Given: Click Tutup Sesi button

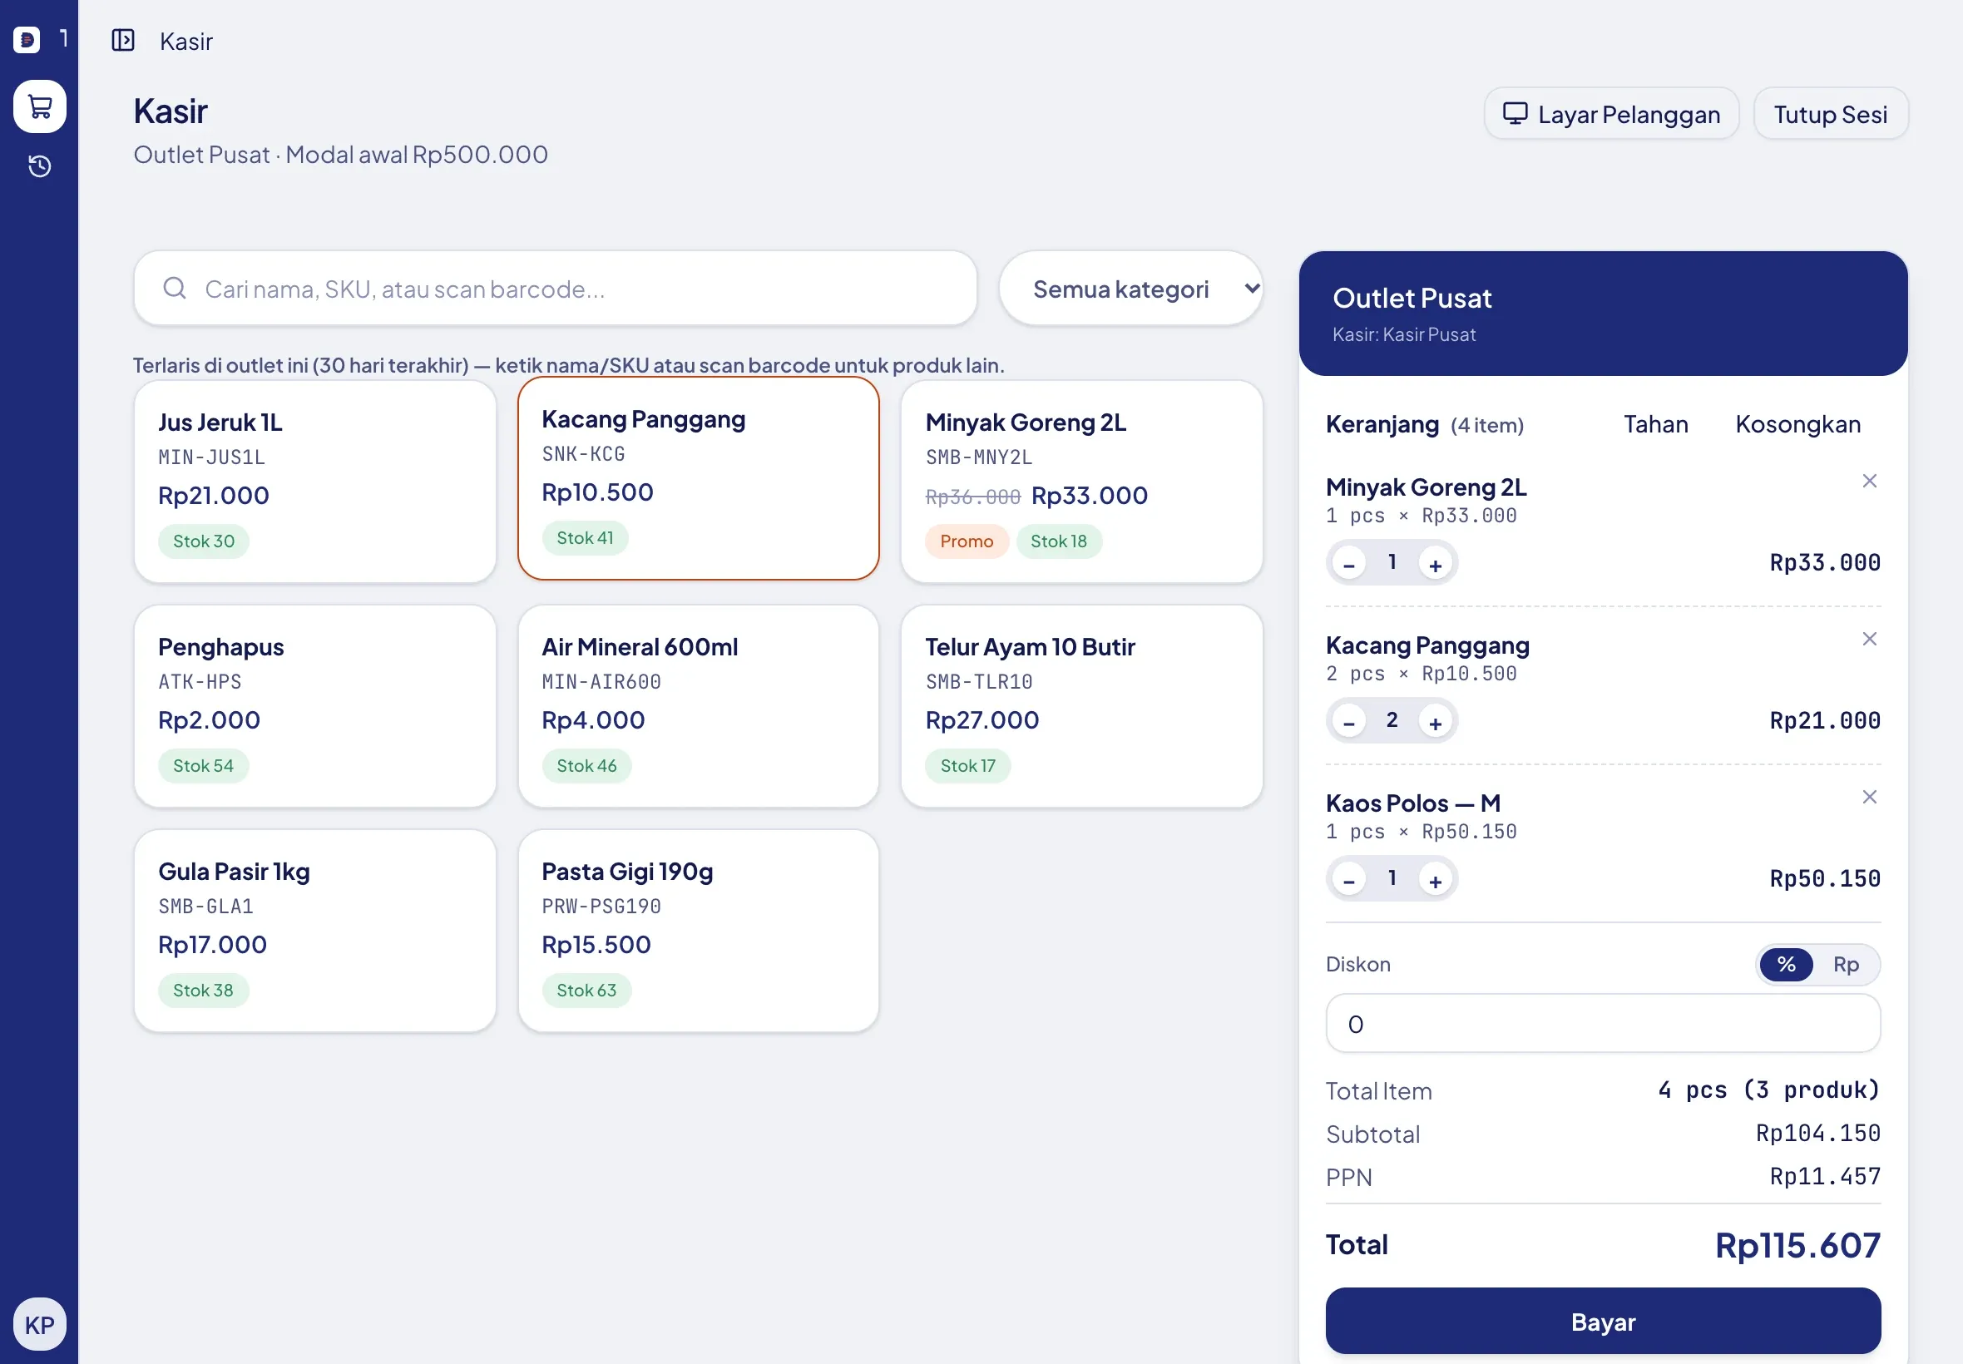Looking at the screenshot, I should tap(1830, 114).
